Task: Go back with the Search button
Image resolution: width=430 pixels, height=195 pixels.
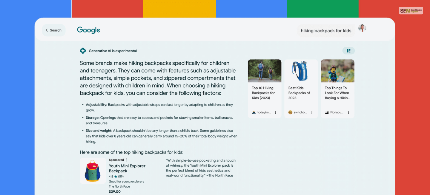Action: [53, 30]
